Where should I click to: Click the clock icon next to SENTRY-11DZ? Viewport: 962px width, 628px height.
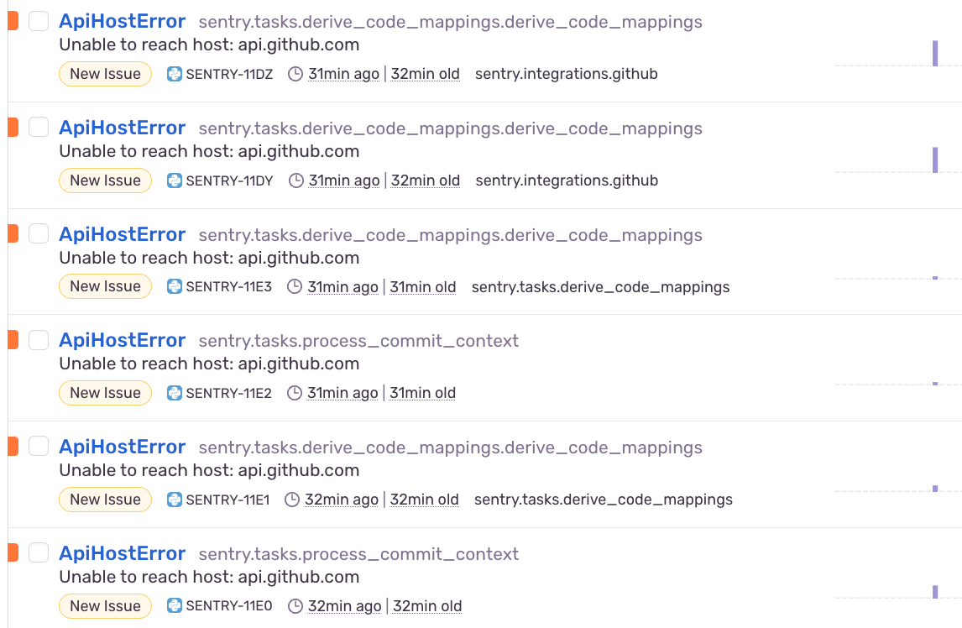click(295, 74)
